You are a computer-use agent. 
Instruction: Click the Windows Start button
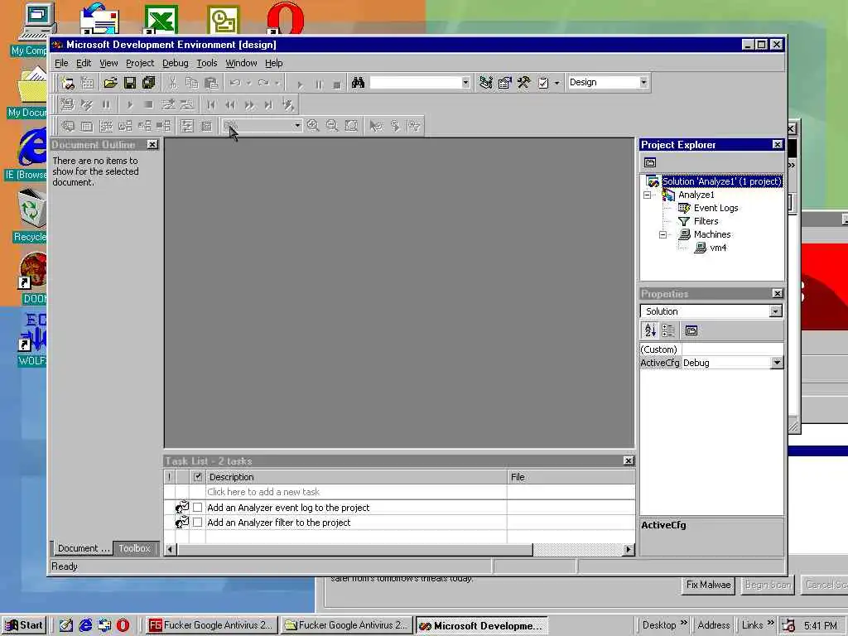coord(24,625)
